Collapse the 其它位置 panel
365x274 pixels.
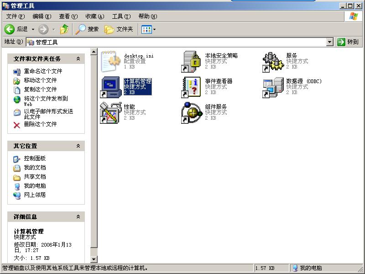point(78,146)
